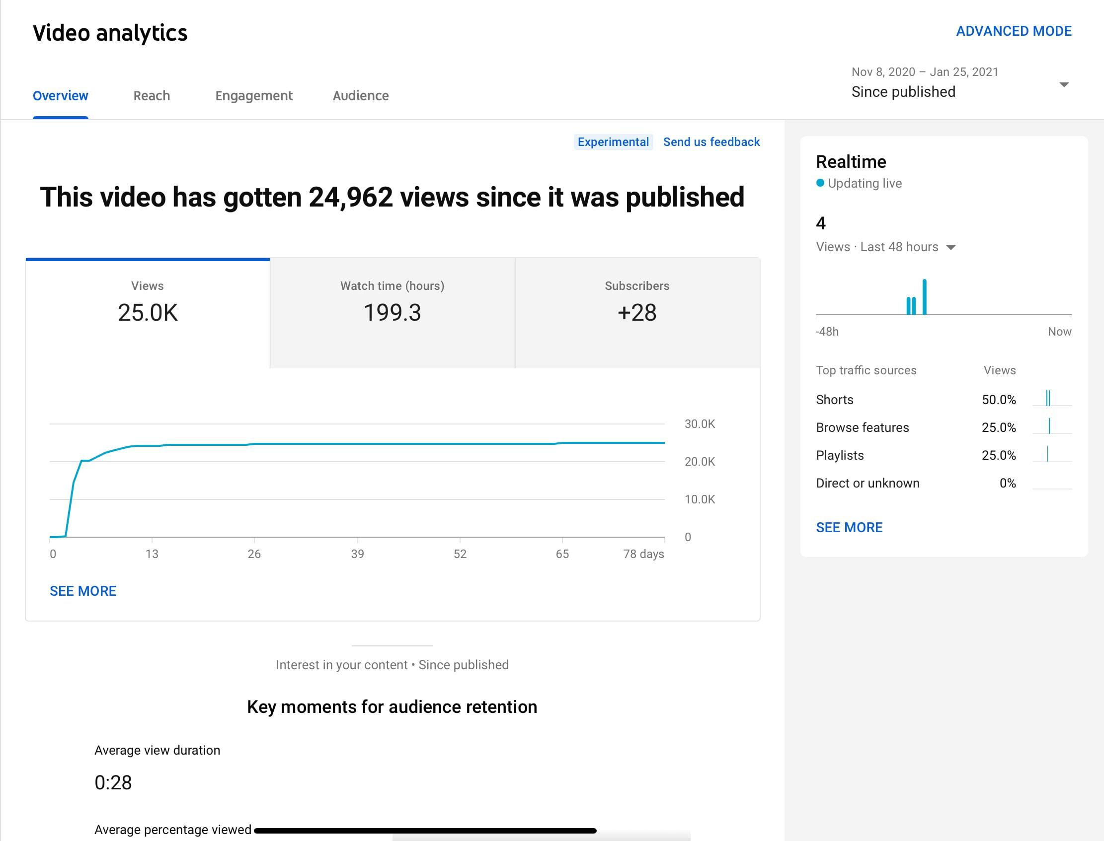This screenshot has width=1104, height=841.
Task: Click Send us feedback link
Action: (x=711, y=142)
